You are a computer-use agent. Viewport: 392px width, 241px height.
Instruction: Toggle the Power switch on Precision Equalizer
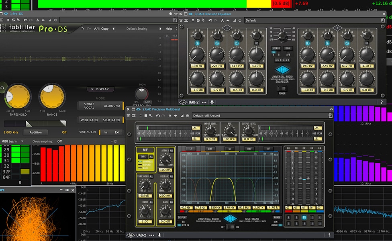pos(282,88)
